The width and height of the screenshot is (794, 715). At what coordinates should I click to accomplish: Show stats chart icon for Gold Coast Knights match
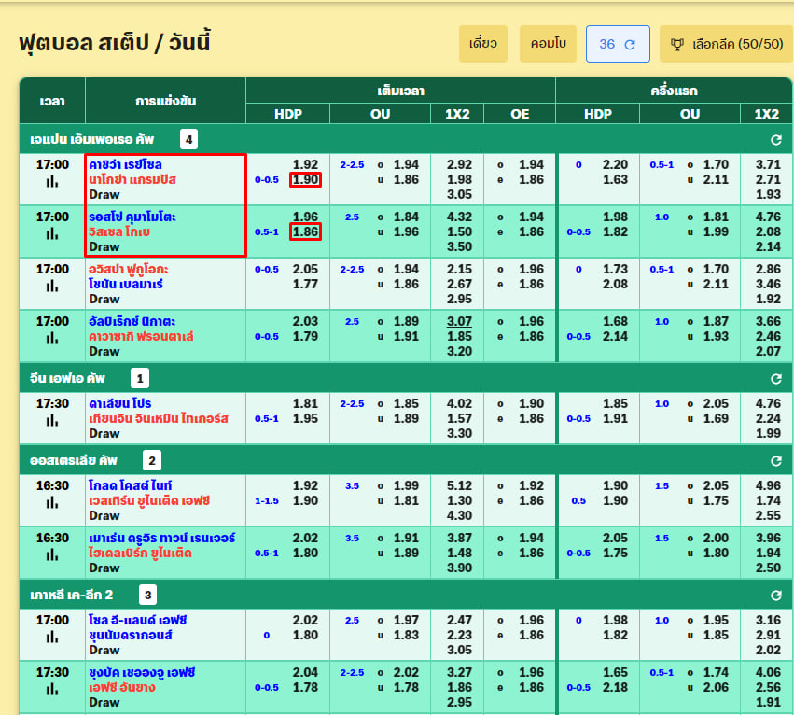pyautogui.click(x=52, y=502)
